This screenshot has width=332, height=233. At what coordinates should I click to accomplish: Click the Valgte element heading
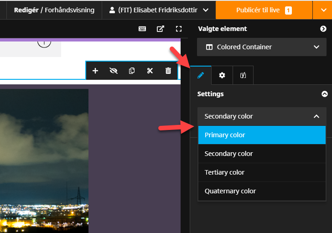[223, 29]
